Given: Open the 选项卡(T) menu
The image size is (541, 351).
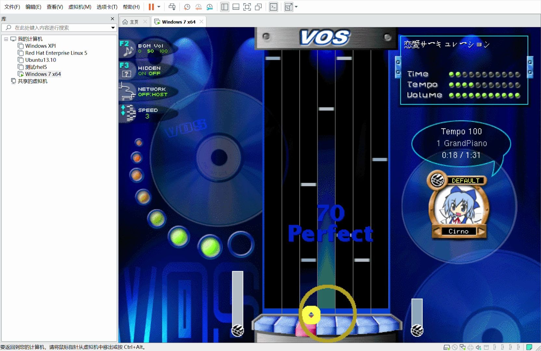Looking at the screenshot, I should (107, 7).
